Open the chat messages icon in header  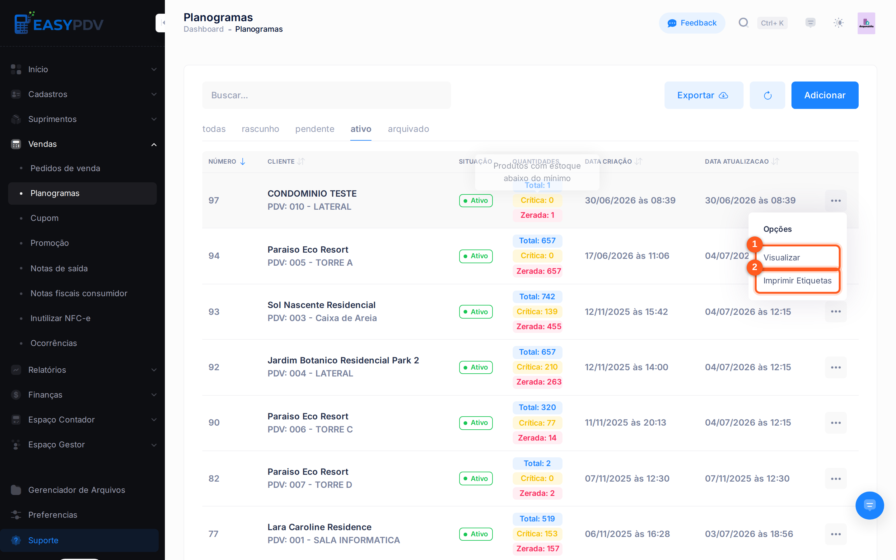click(x=810, y=23)
